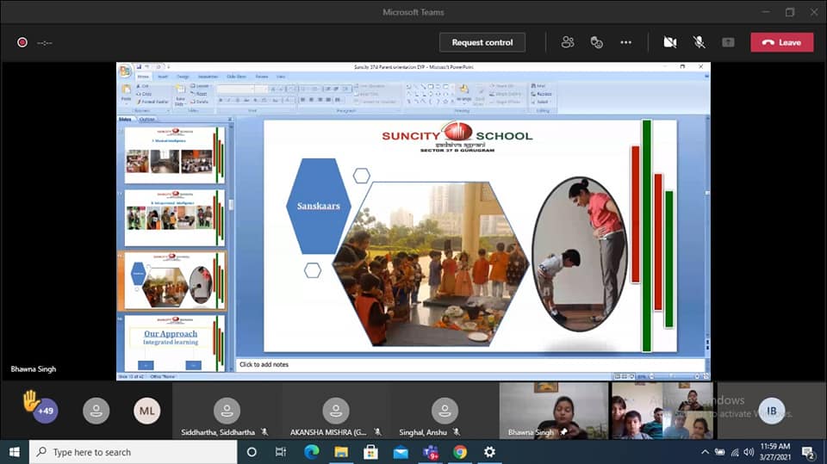Open the Windows Start menu

15,452
